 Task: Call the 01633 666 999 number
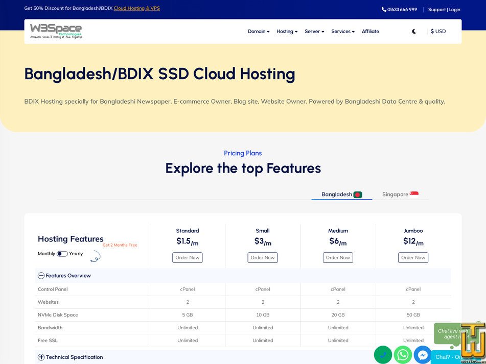[x=402, y=10]
